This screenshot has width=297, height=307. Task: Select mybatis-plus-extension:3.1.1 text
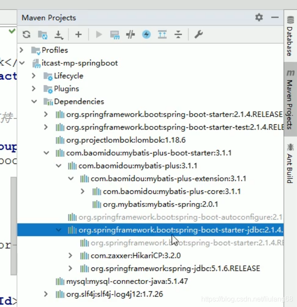[169, 179]
